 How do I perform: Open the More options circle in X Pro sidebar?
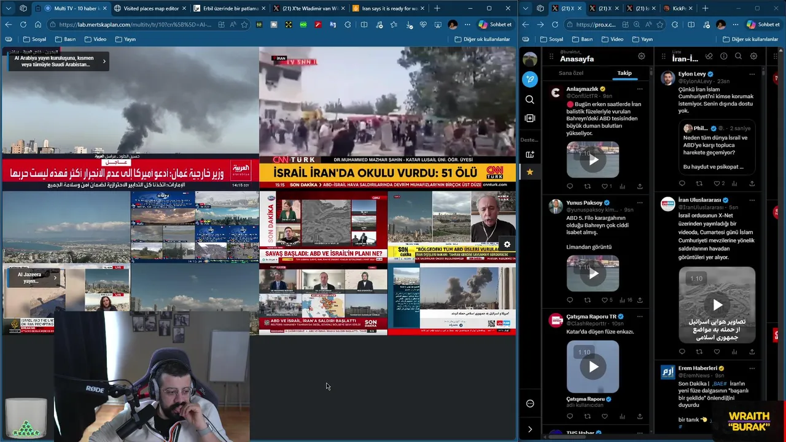pos(530,403)
